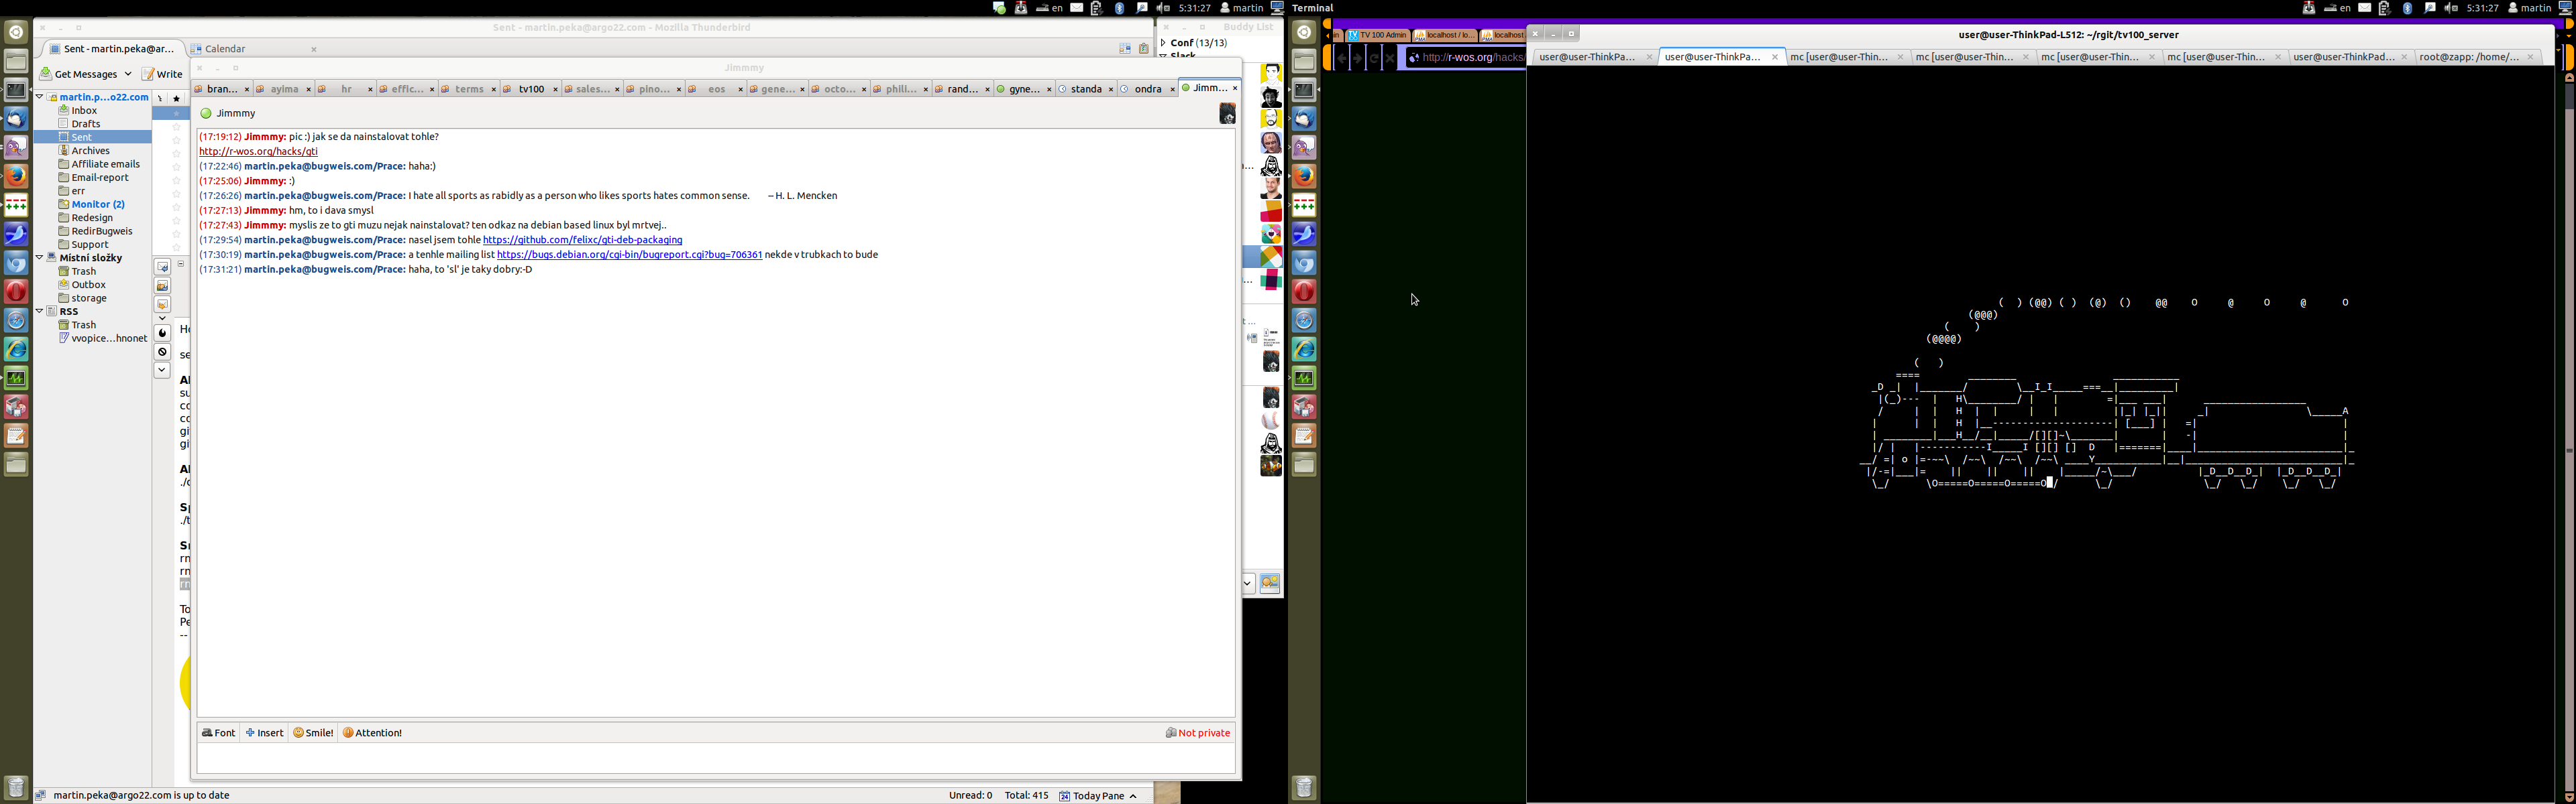The height and width of the screenshot is (804, 2576).
Task: Toggle the Today Pane in status bar
Action: pos(1098,796)
